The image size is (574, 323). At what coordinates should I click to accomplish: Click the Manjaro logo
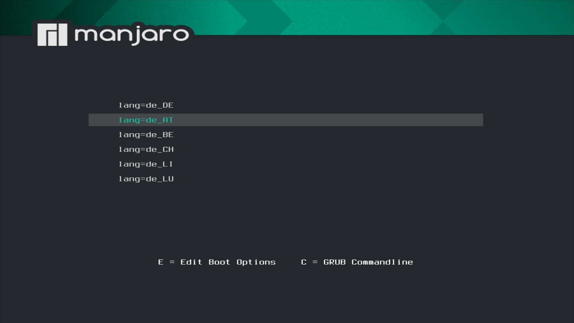114,34
